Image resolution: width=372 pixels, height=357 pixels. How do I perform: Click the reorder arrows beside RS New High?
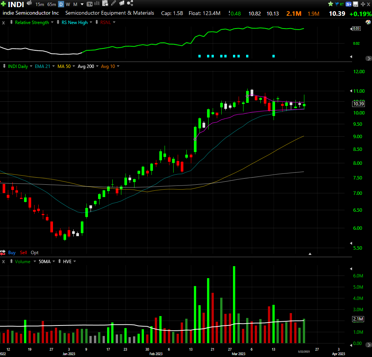(x=58, y=22)
